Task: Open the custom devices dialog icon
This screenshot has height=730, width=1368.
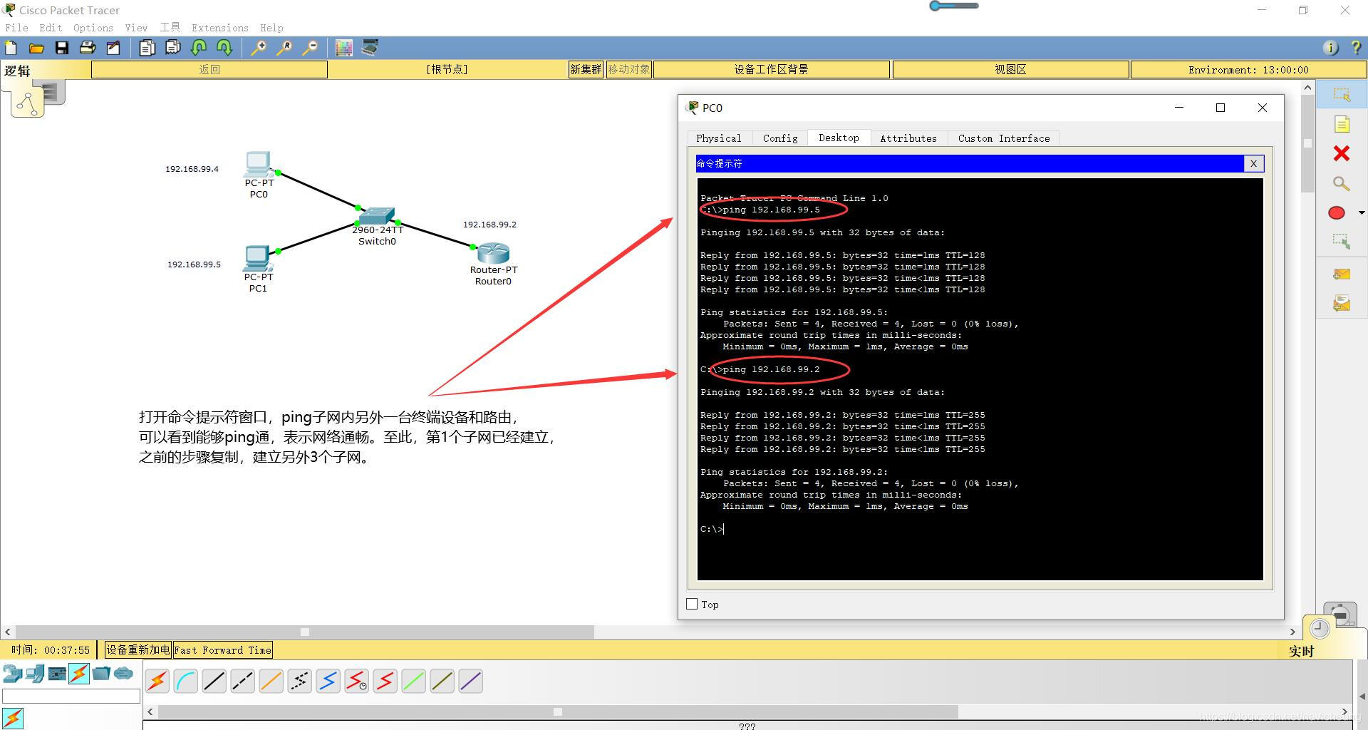Action: coord(370,48)
